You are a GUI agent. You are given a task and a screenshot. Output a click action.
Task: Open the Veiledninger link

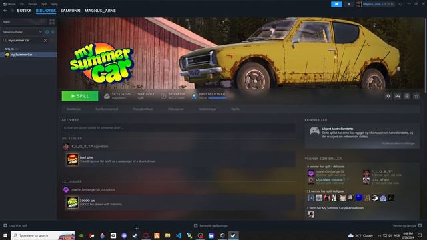(207, 109)
